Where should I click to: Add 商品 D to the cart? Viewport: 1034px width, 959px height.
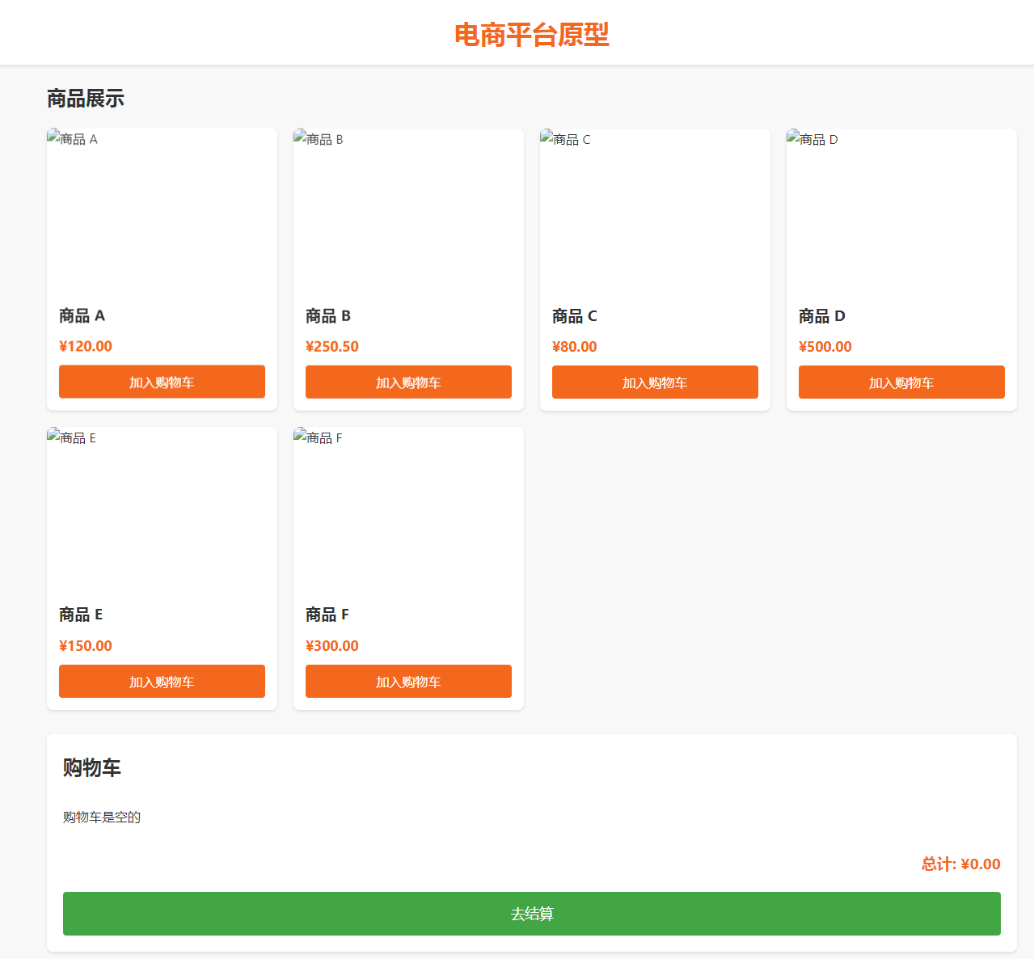[901, 382]
